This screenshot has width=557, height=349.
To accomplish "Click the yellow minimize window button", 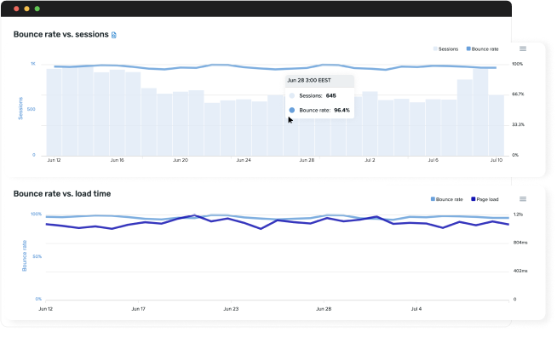I will 26,9.
